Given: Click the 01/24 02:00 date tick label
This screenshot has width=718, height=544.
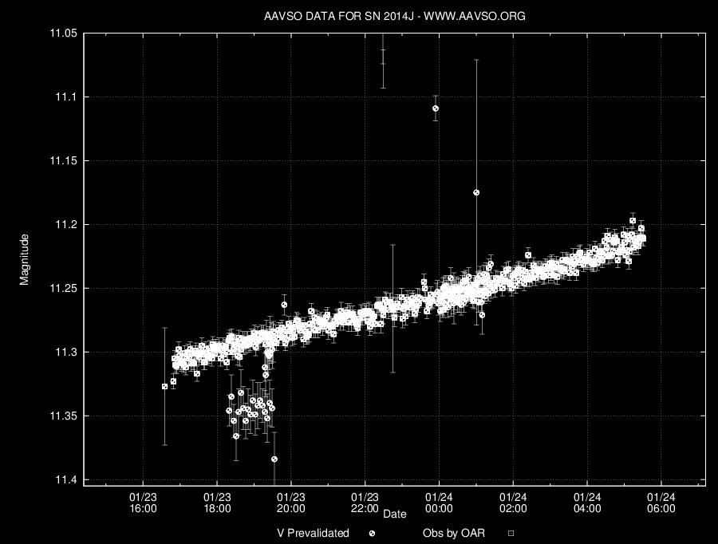Looking at the screenshot, I should [513, 503].
